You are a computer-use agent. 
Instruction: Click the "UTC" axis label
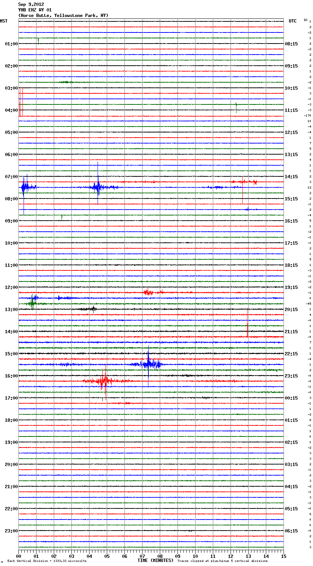coord(293,21)
